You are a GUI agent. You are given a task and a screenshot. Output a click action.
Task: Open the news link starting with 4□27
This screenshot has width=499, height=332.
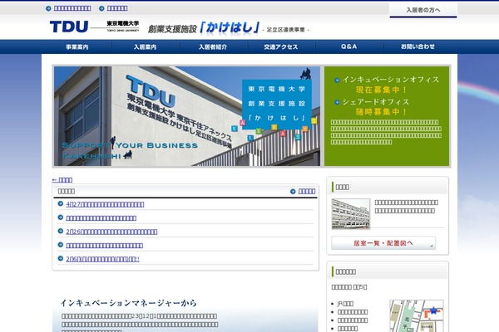pyautogui.click(x=105, y=204)
